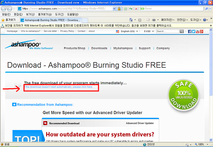Click the Service letter link
213x147 pixels.
tap(50, 31)
